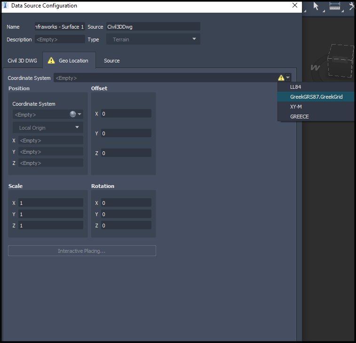356x343 pixels.
Task: Click the top Coordinate System empty field
Action: pos(166,78)
